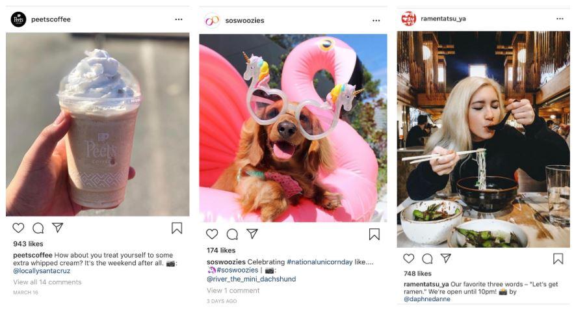Share the peetscoffee post via paper plane
Screen dimensions: 576x318
(58, 228)
